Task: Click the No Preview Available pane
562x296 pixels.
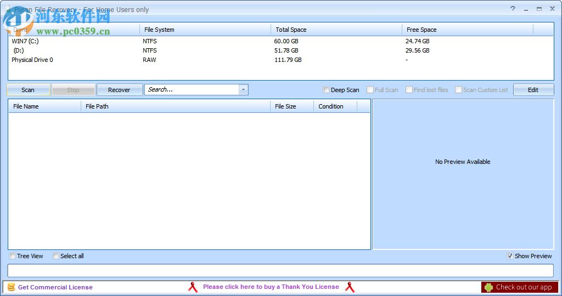Action: click(x=463, y=174)
